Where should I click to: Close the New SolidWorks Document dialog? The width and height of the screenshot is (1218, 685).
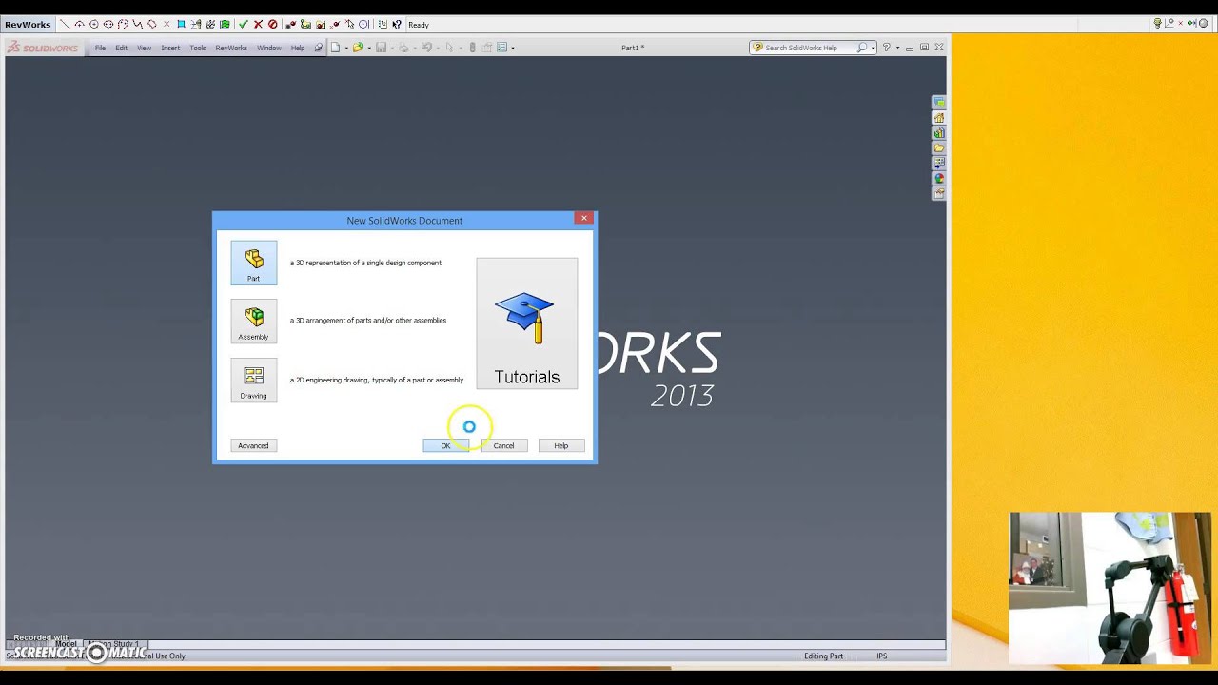point(584,218)
